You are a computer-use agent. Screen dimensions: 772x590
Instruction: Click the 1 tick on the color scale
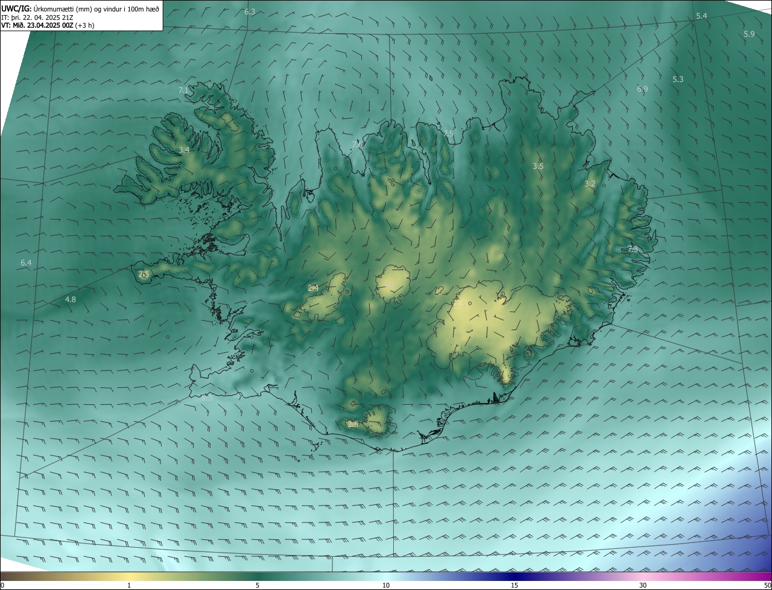(129, 585)
